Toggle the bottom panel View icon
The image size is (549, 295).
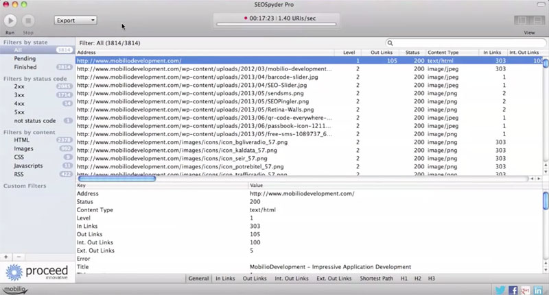tap(537, 21)
